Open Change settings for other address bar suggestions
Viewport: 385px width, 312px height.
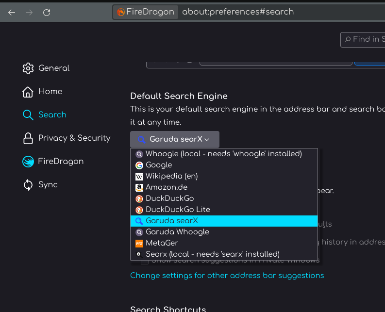[227, 276]
